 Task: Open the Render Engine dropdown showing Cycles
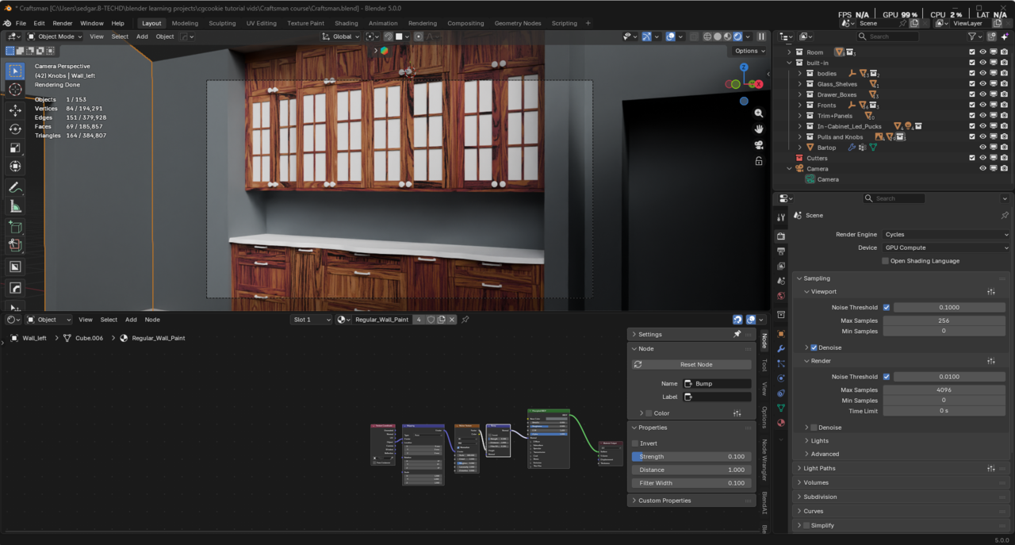(x=945, y=235)
